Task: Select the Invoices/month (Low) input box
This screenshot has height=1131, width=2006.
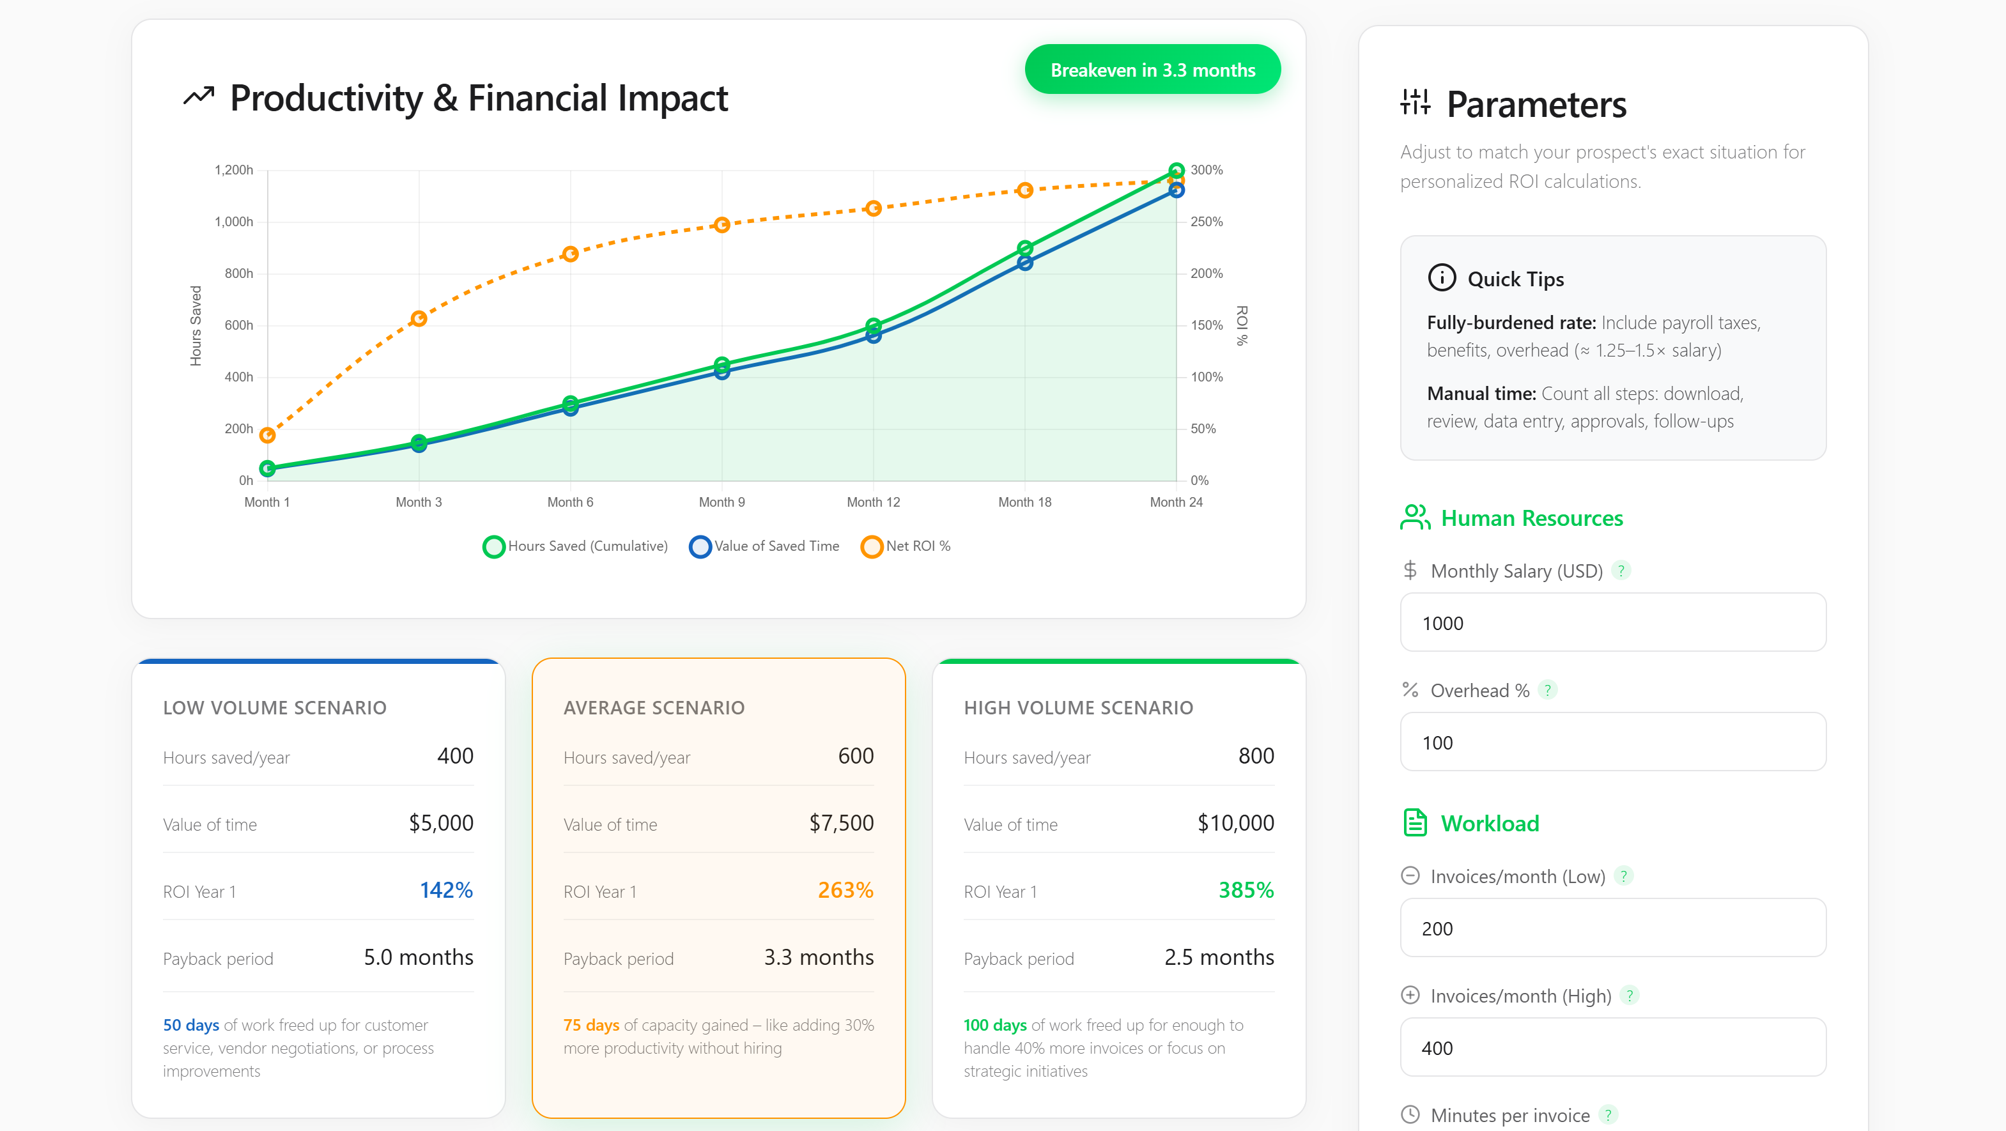Action: (1613, 928)
